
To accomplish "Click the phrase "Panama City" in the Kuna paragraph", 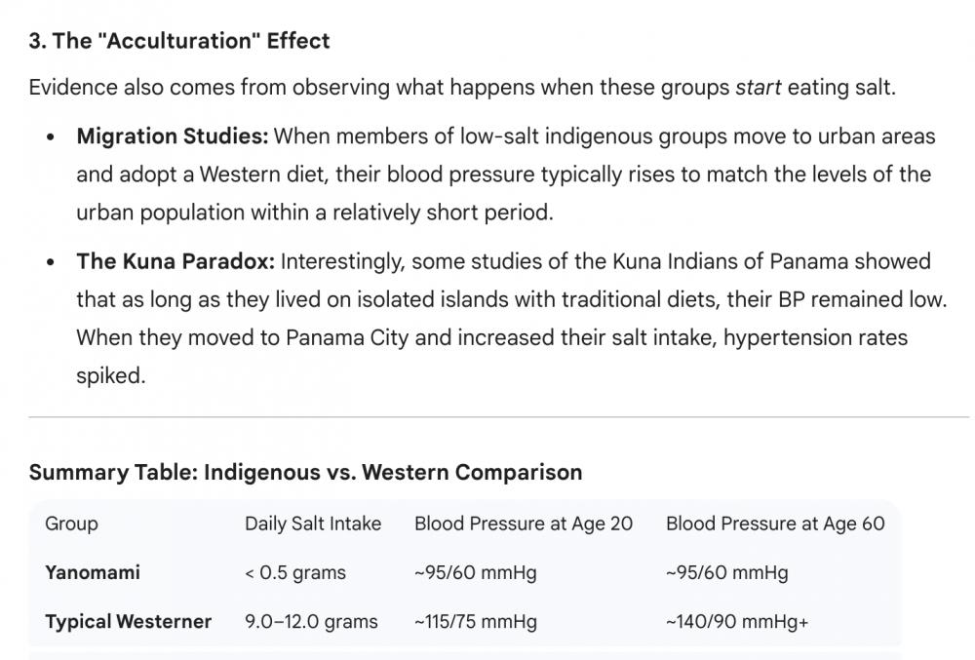I will pyautogui.click(x=334, y=337).
